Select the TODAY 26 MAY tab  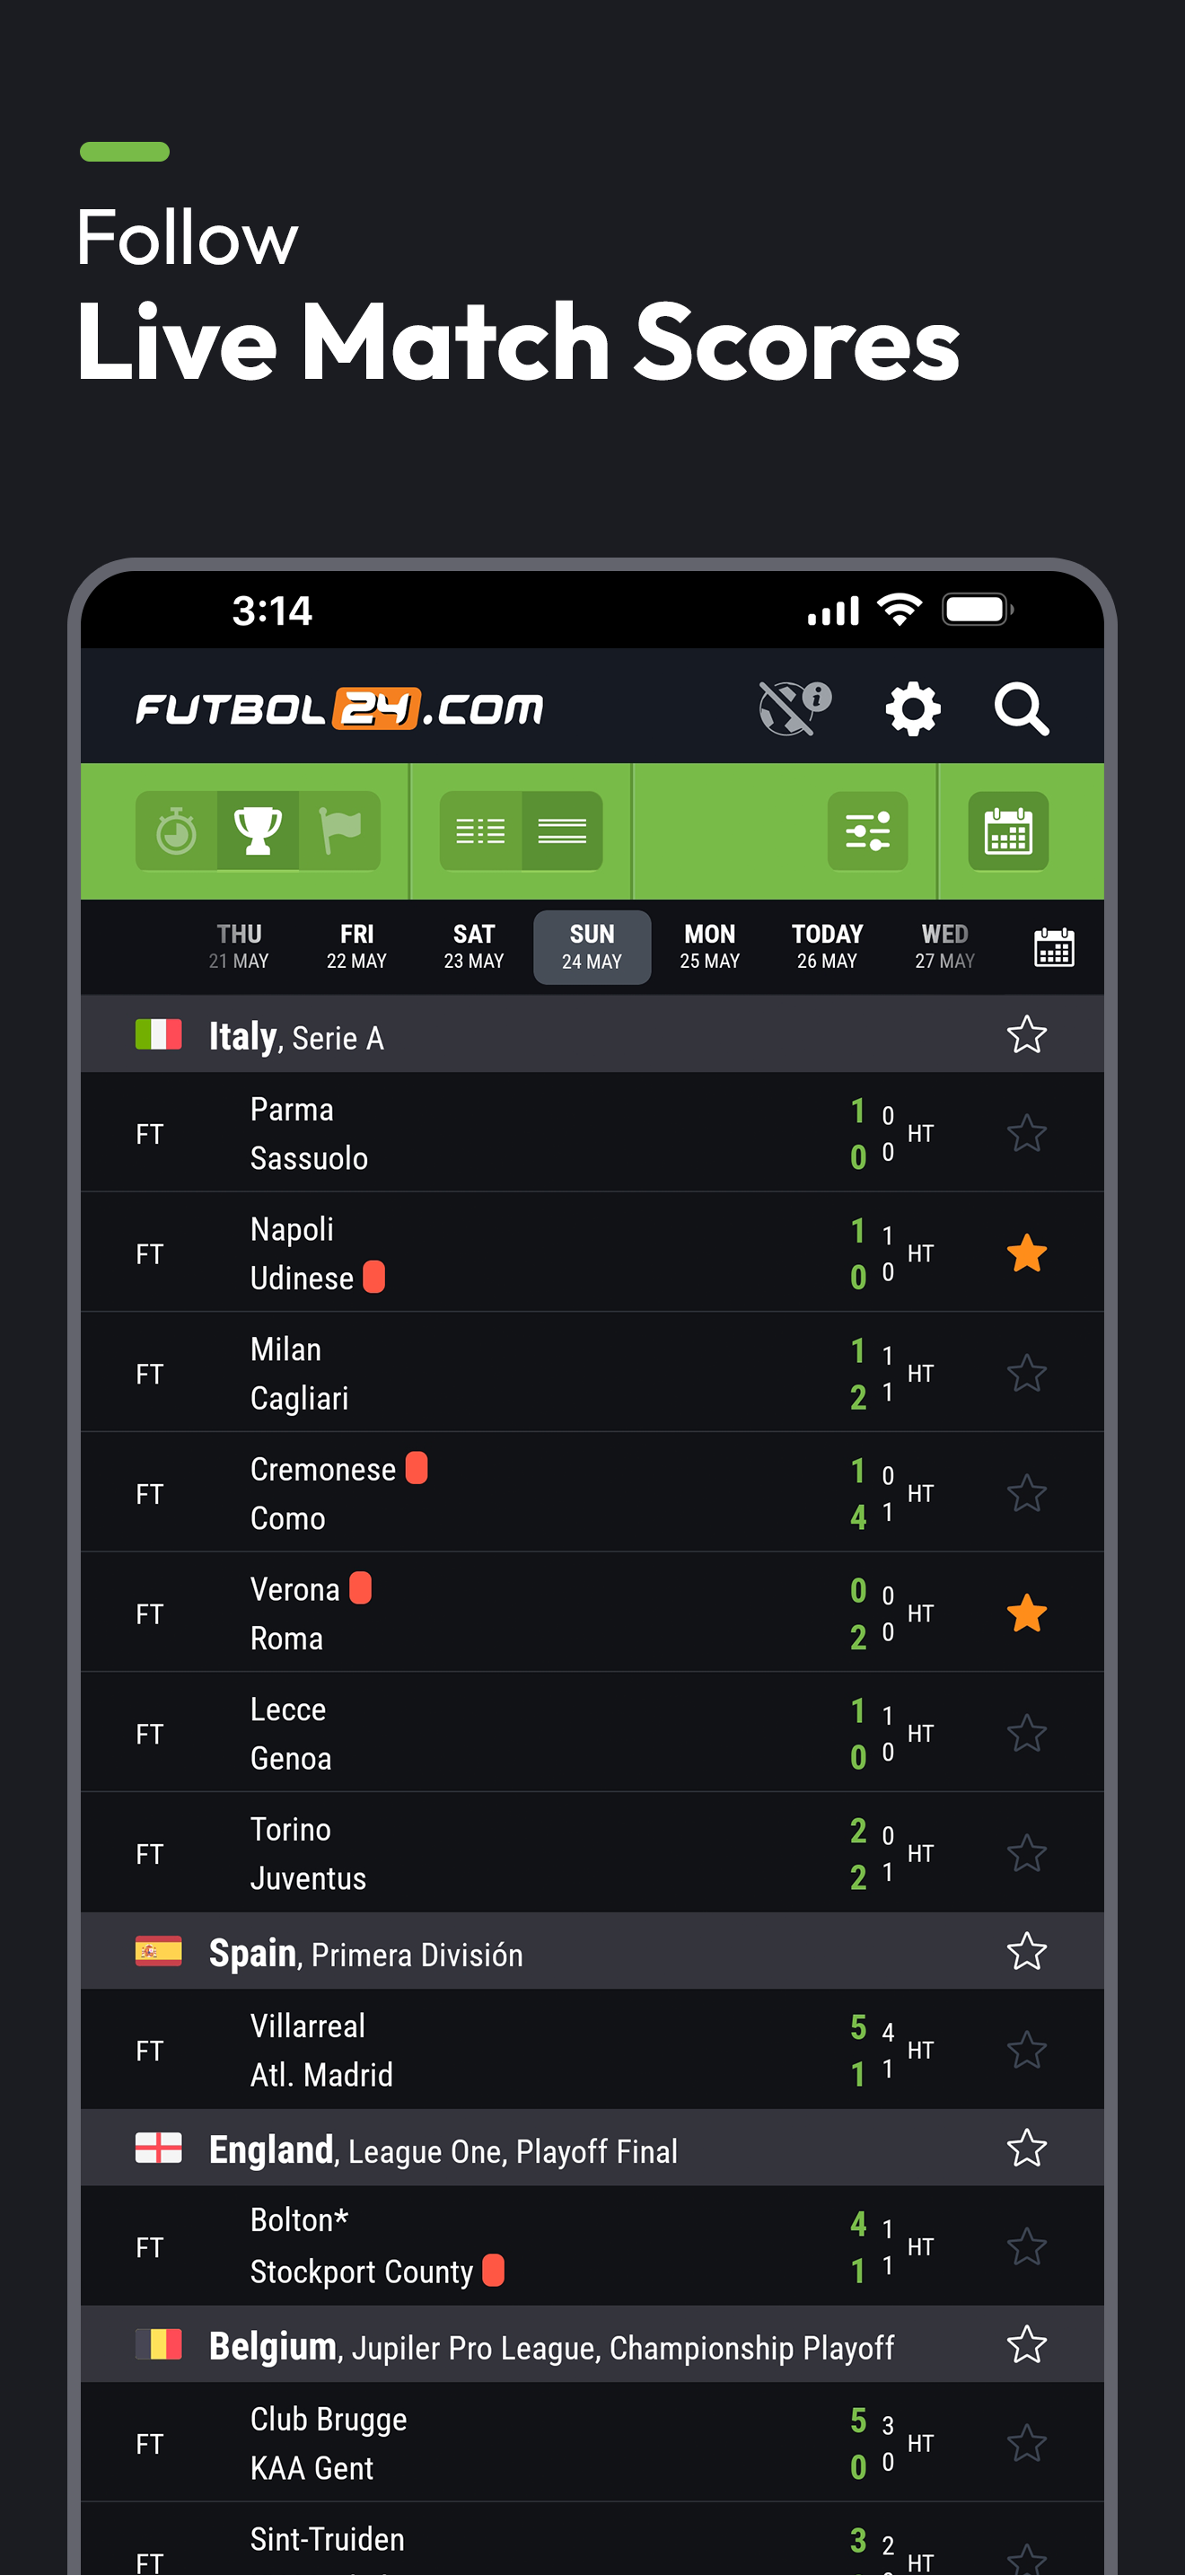828,946
